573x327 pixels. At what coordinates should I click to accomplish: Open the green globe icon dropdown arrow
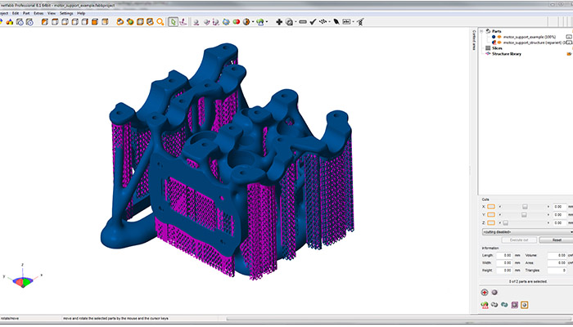(x=267, y=22)
